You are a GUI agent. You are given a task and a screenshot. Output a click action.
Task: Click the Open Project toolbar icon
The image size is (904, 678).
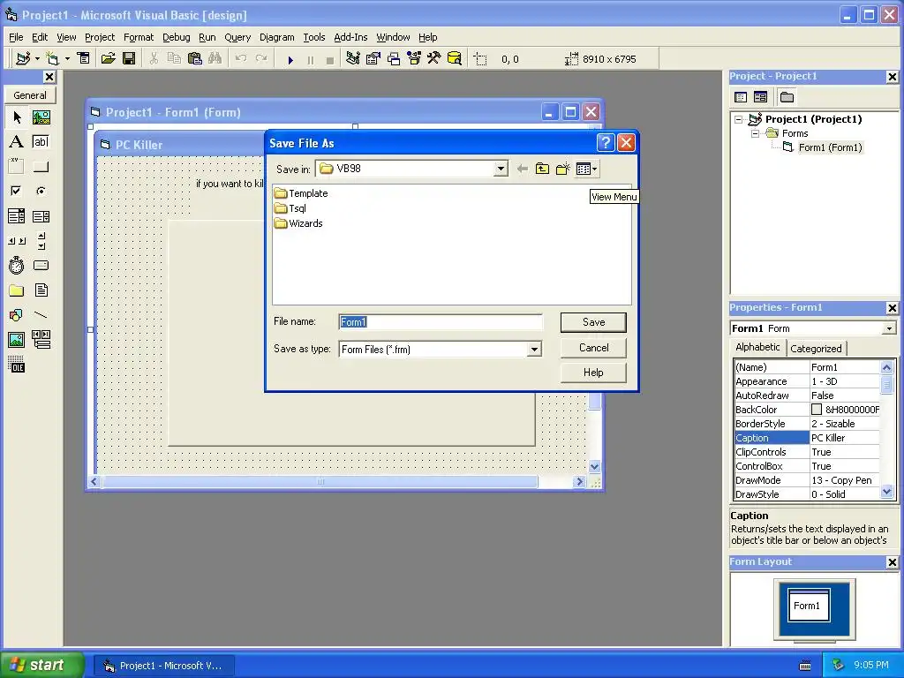pos(108,58)
